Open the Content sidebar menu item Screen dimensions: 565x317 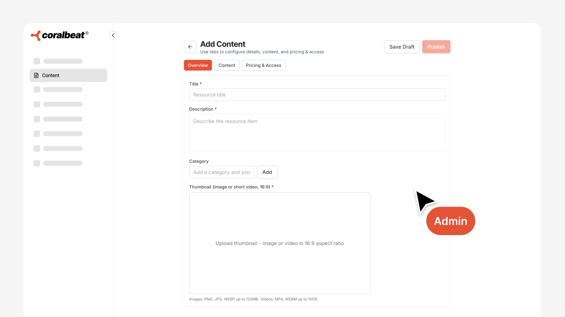[68, 75]
